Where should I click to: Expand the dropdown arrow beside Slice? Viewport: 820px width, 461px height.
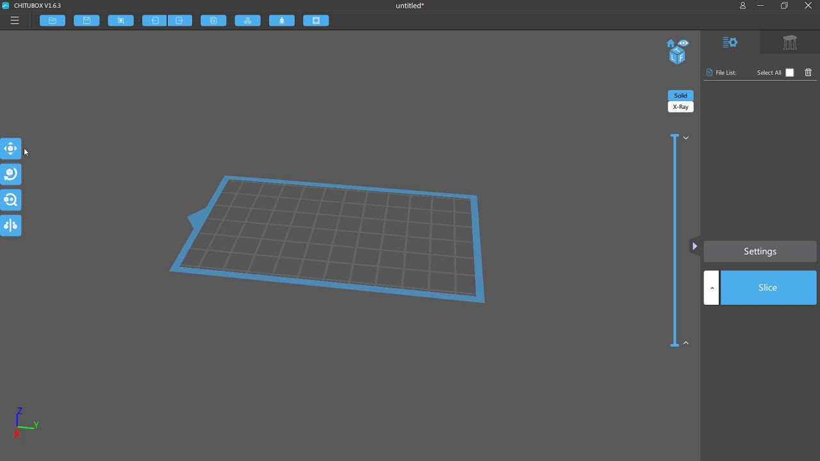point(712,287)
